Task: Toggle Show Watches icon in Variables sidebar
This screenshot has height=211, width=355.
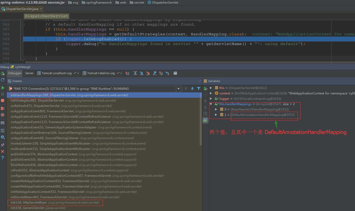Action: click(205, 120)
